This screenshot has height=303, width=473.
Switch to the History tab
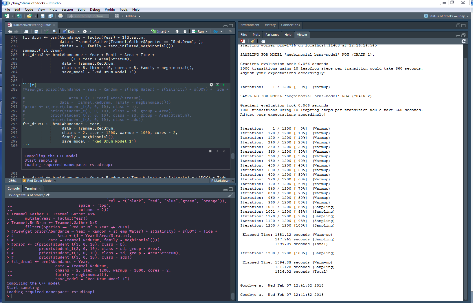point(270,25)
